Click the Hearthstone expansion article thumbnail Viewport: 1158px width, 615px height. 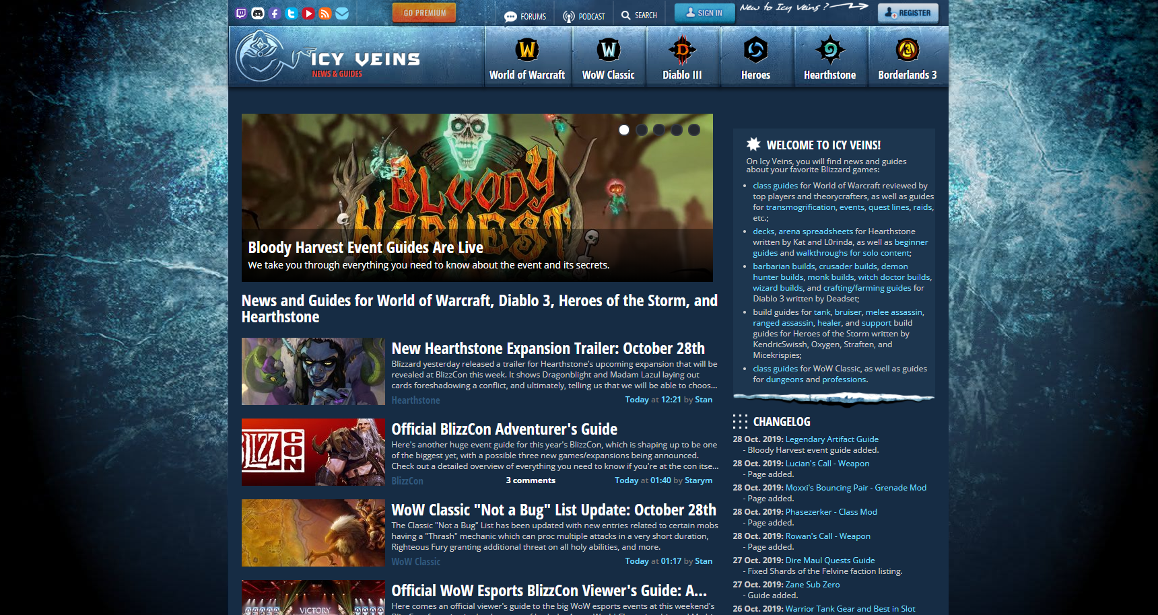pos(313,371)
